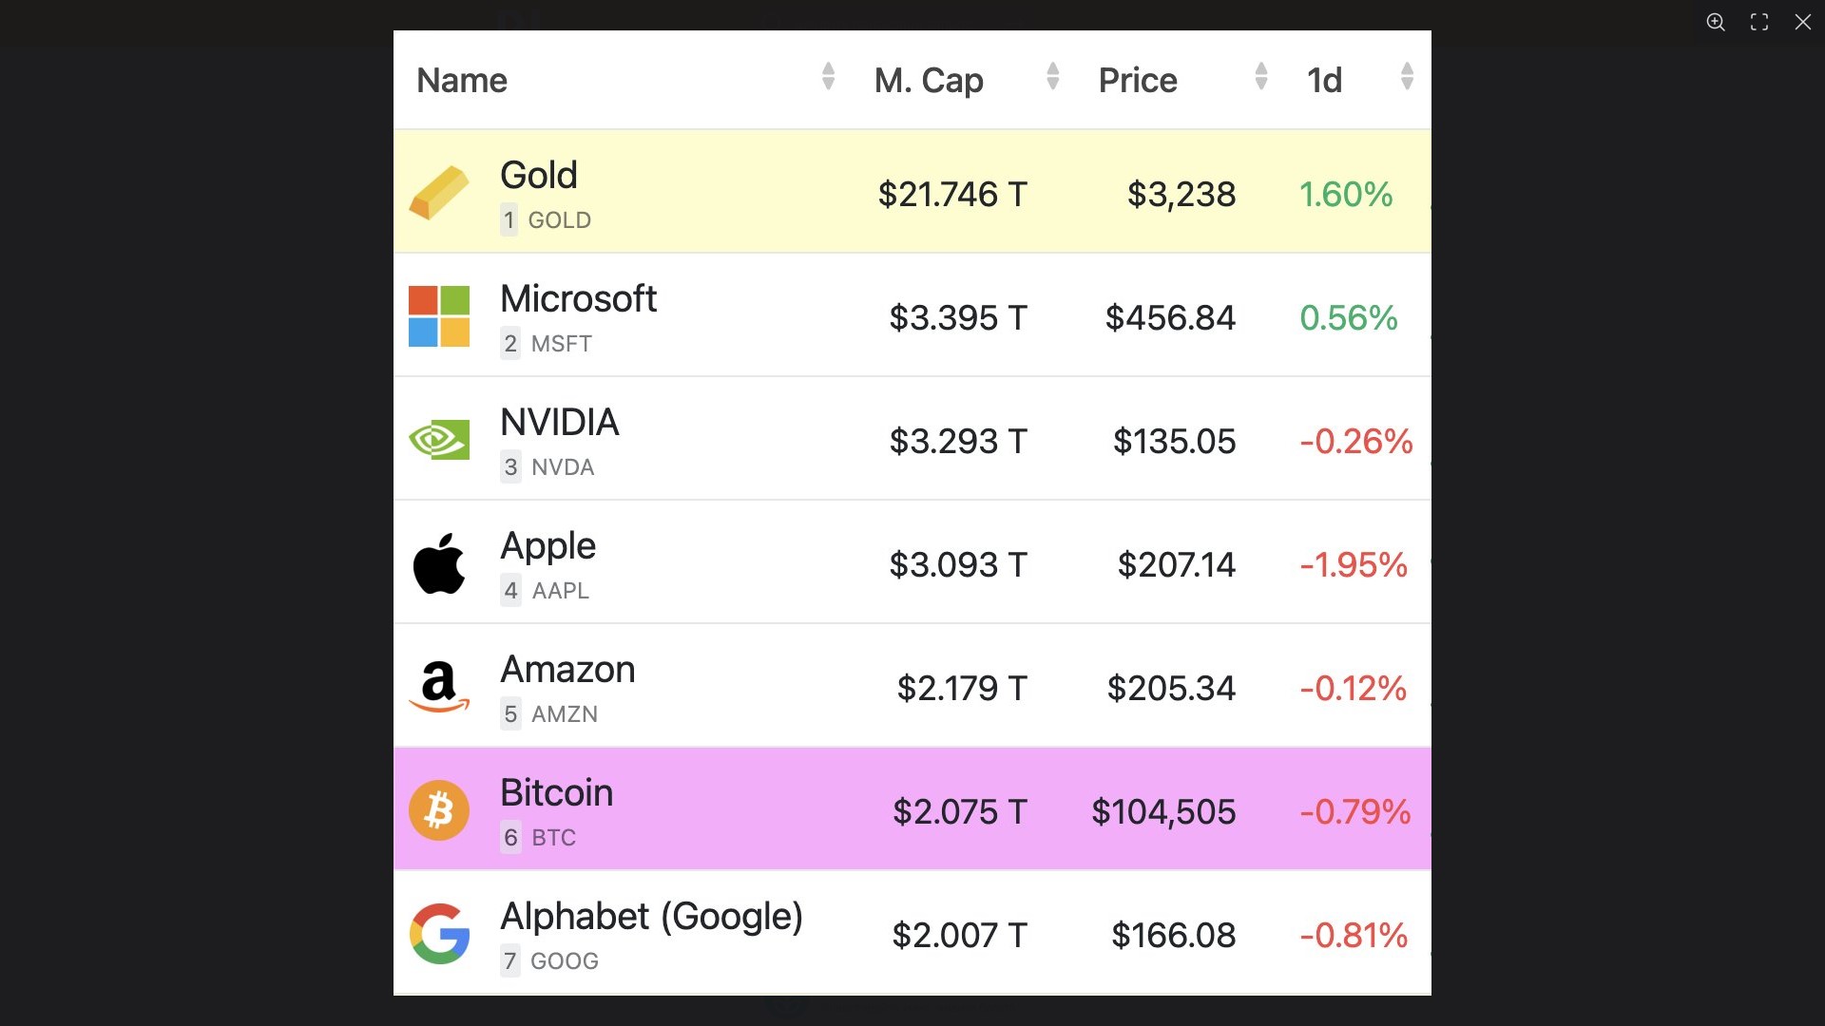Click the Apple 1d change of -1.95%

[x=1354, y=565]
